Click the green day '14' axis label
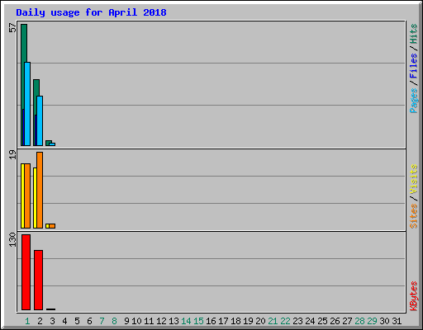This screenshot has height=330, width=423. (x=186, y=321)
